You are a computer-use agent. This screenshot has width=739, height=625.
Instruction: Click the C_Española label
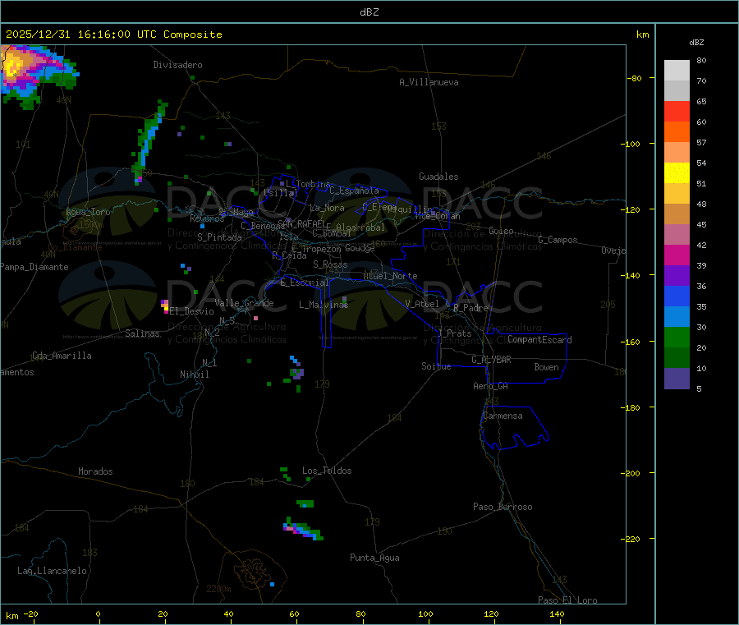[354, 191]
